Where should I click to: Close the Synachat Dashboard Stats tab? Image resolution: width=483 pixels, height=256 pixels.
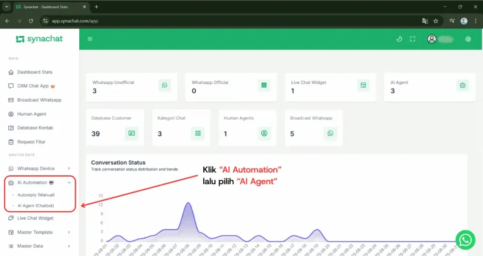[x=84, y=7]
